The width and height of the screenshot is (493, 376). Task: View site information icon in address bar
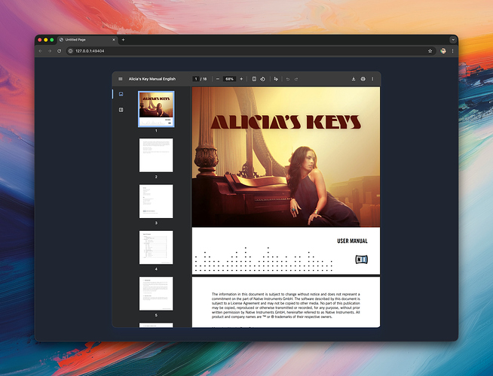70,51
